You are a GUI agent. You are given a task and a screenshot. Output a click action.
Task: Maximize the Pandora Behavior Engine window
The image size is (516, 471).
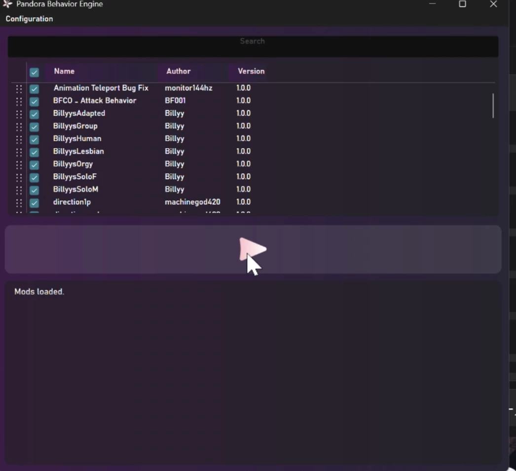coord(462,4)
